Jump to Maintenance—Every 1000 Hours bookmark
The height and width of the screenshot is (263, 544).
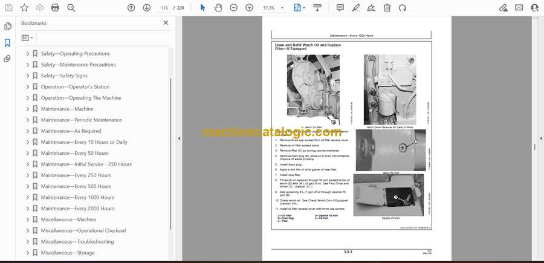tap(77, 198)
